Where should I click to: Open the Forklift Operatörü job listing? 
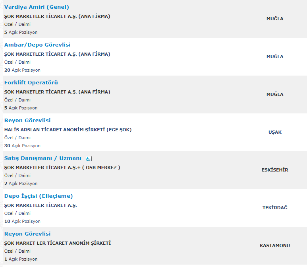[31, 83]
